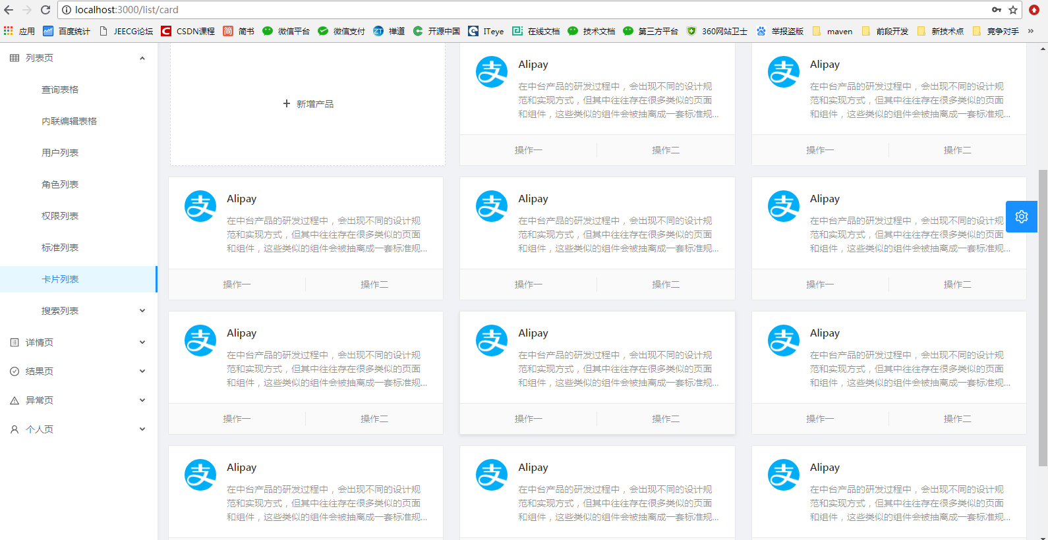Open the 前段开发 bookmarks folder

tap(885, 31)
